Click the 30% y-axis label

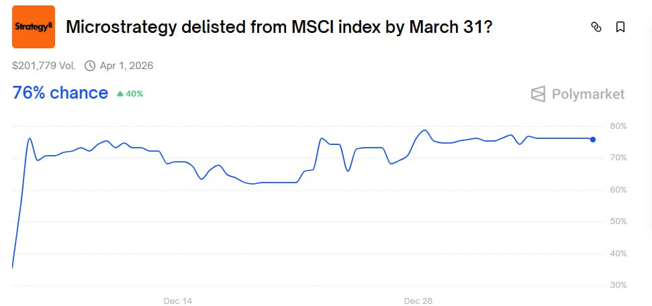click(x=618, y=285)
